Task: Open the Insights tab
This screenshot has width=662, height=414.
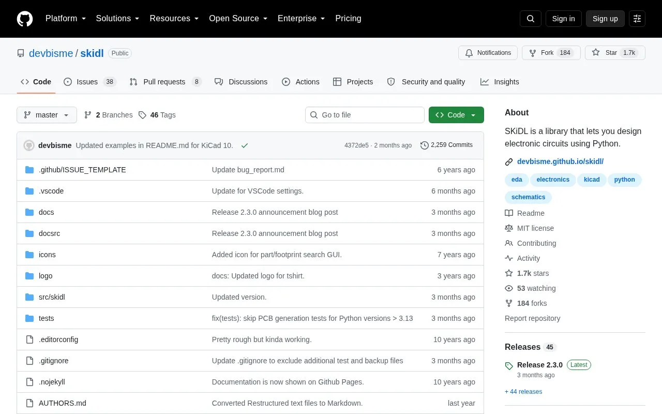Action: point(500,82)
